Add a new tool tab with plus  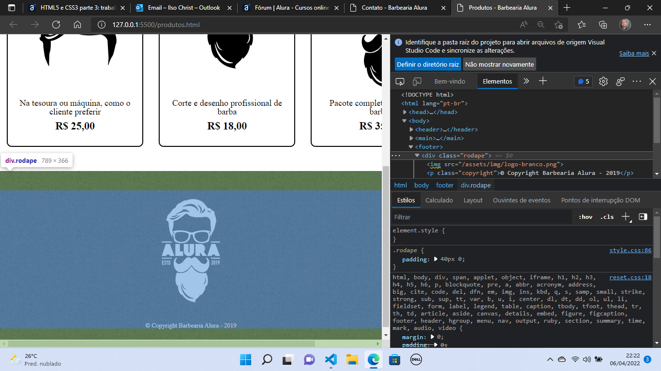(x=543, y=81)
